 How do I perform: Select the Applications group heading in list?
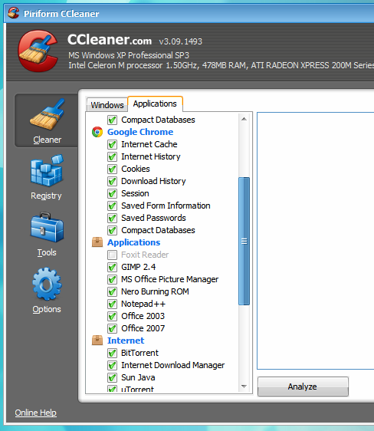pyautogui.click(x=133, y=242)
